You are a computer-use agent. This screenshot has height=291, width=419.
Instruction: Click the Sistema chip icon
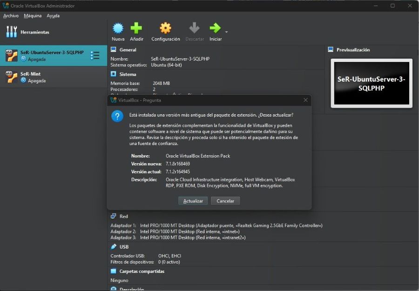coord(113,74)
